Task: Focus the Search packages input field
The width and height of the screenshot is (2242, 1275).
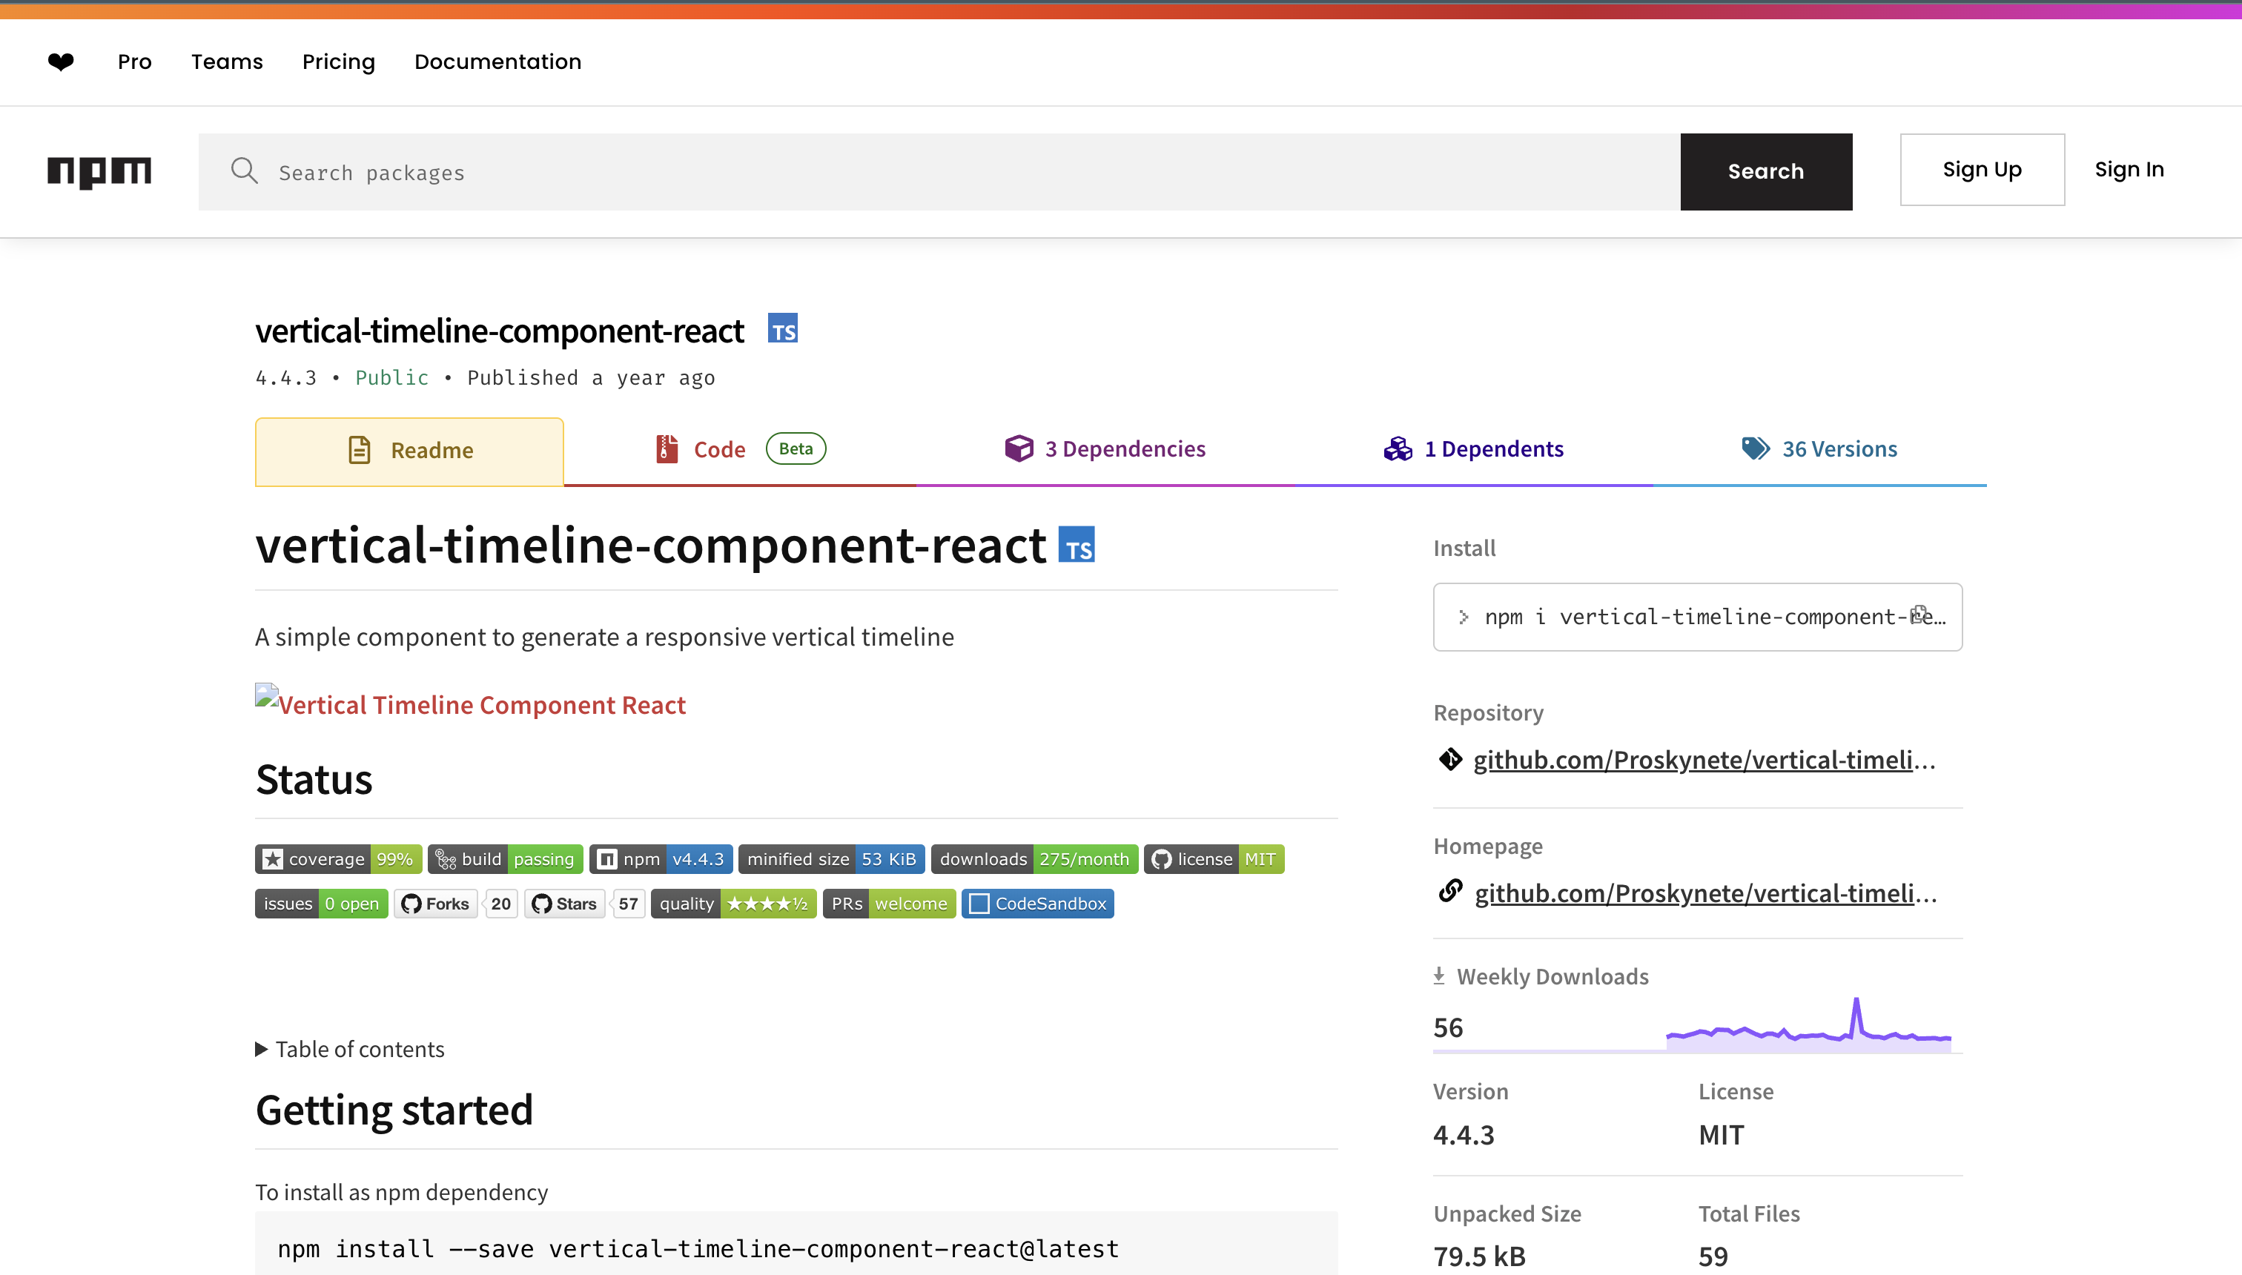Action: point(939,172)
